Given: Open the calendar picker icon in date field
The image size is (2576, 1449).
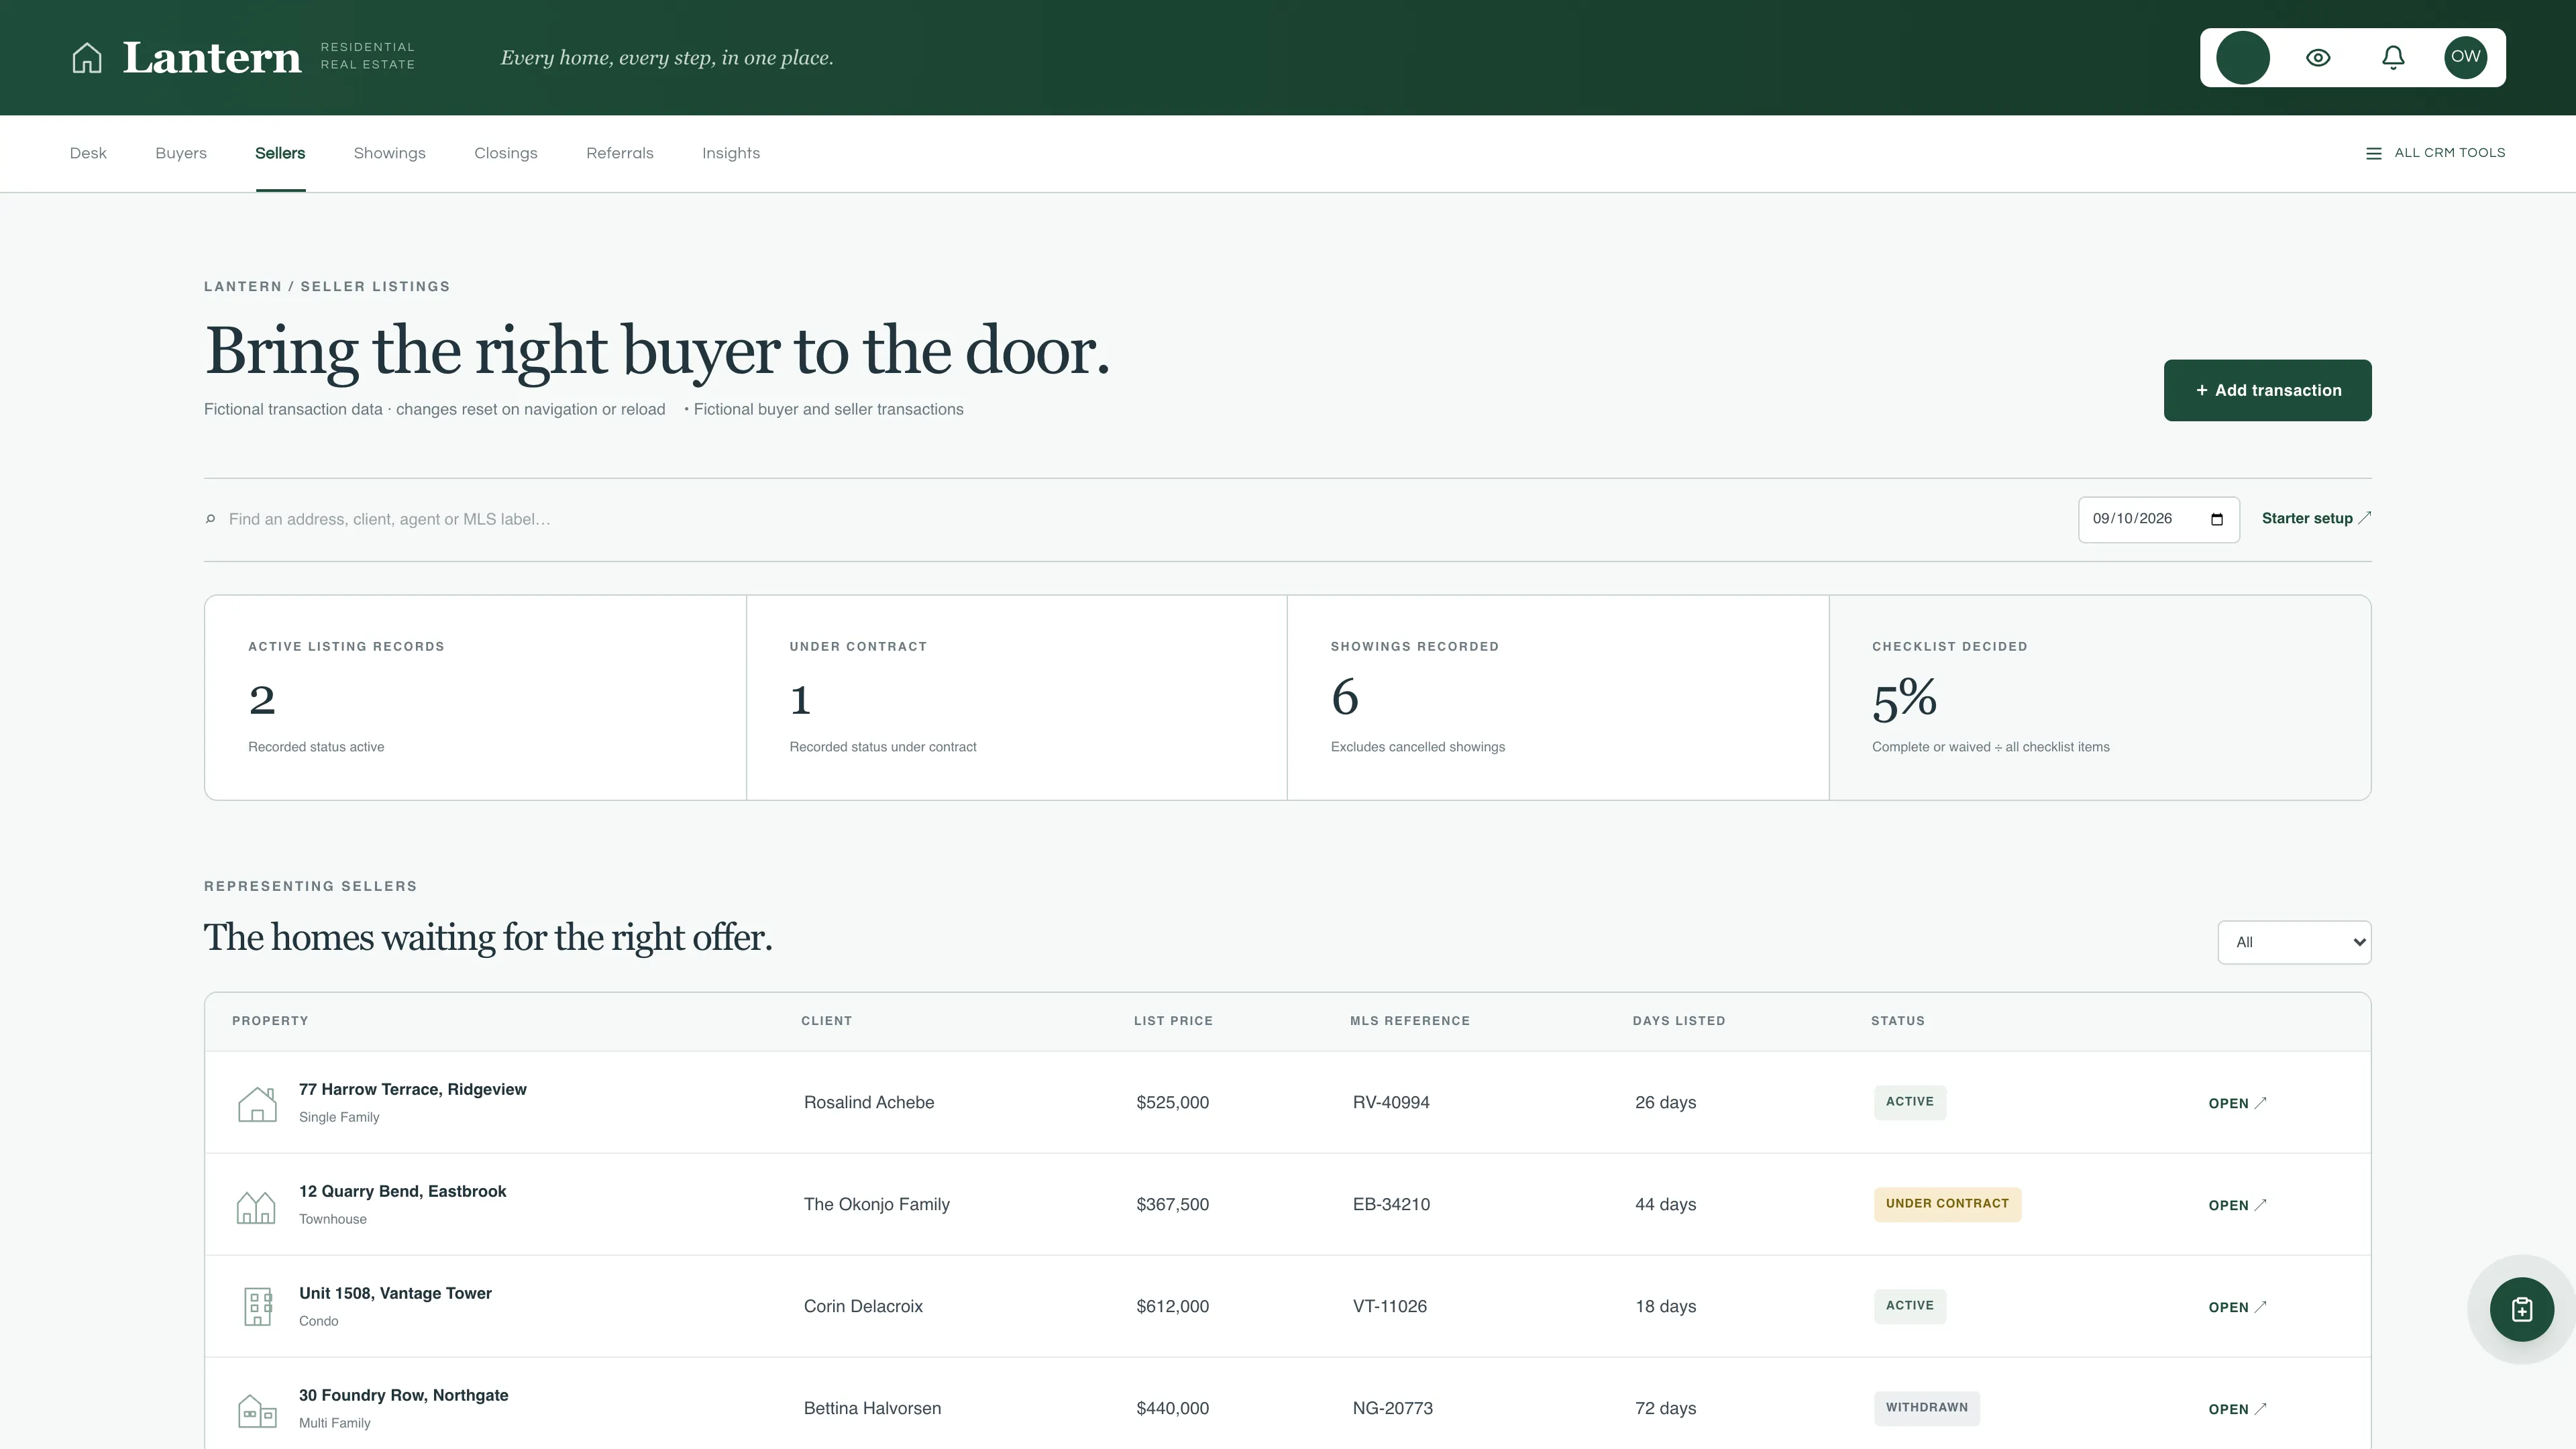Looking at the screenshot, I should [x=2217, y=519].
